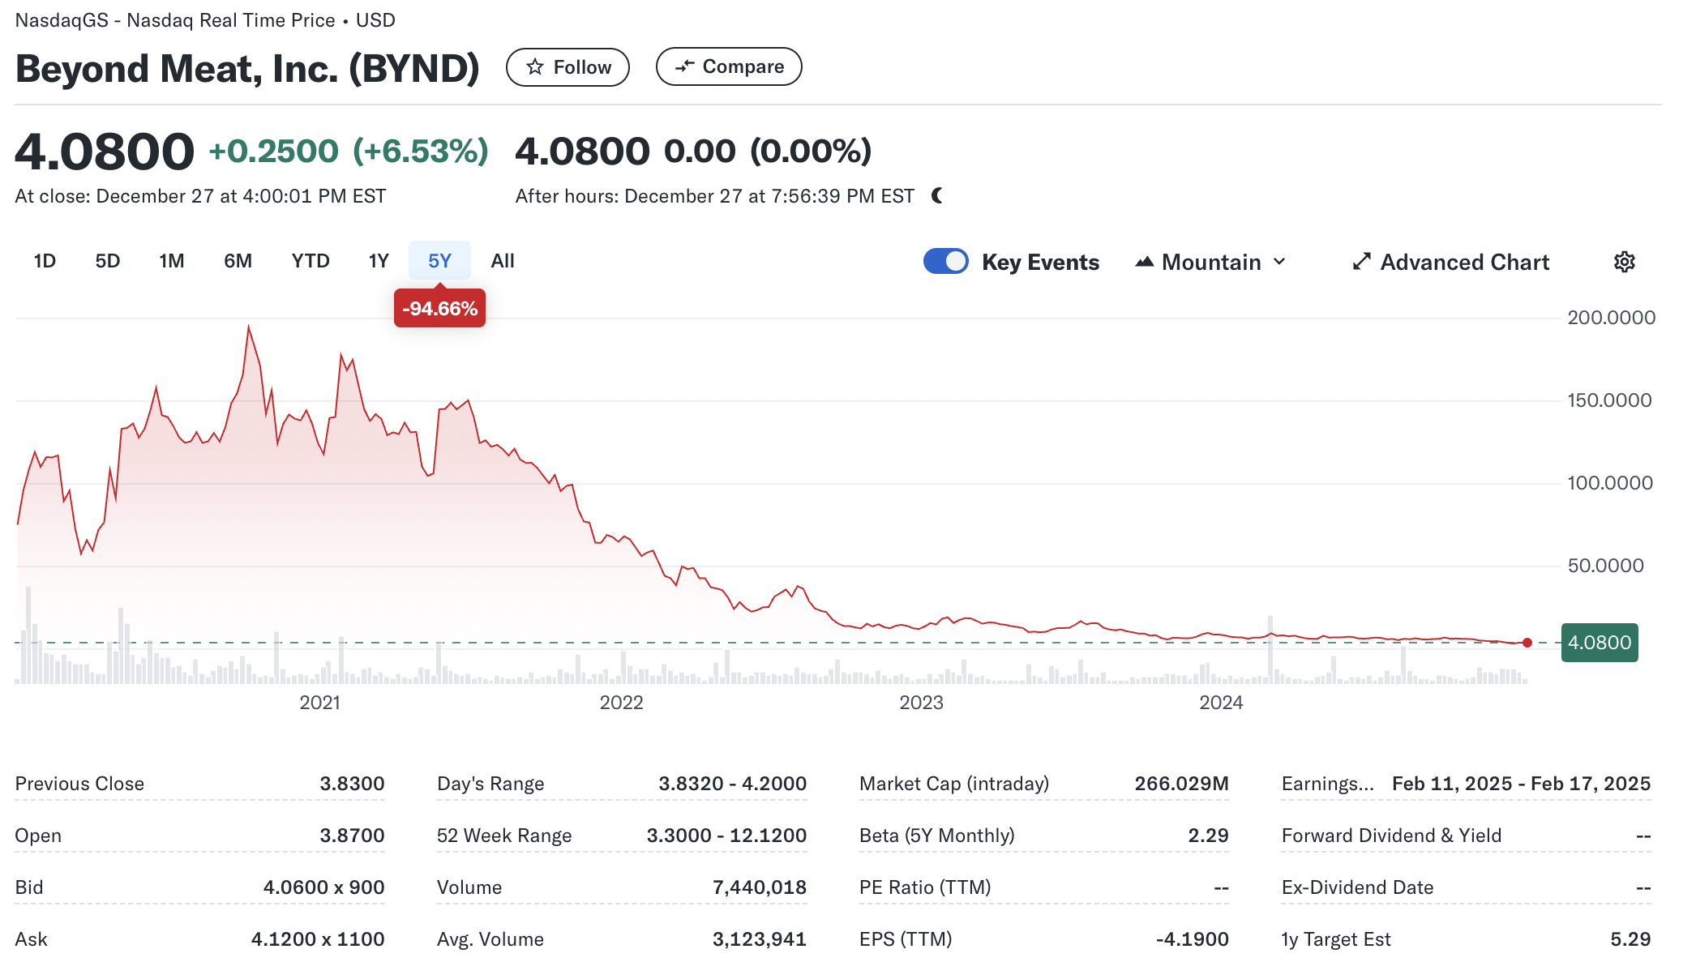Click the 1y Target Est value 5.29
1696x979 pixels.
(1630, 939)
